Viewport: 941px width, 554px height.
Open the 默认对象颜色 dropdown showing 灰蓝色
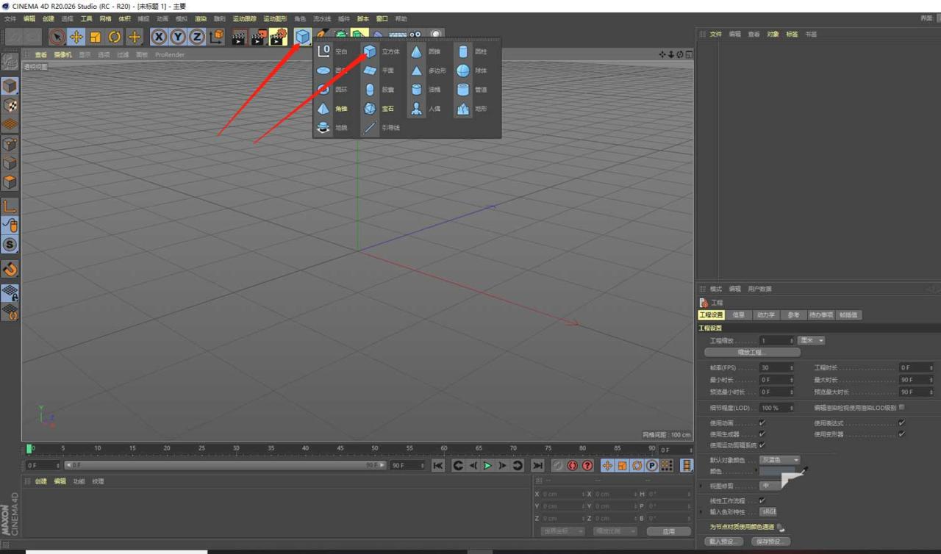coord(779,460)
